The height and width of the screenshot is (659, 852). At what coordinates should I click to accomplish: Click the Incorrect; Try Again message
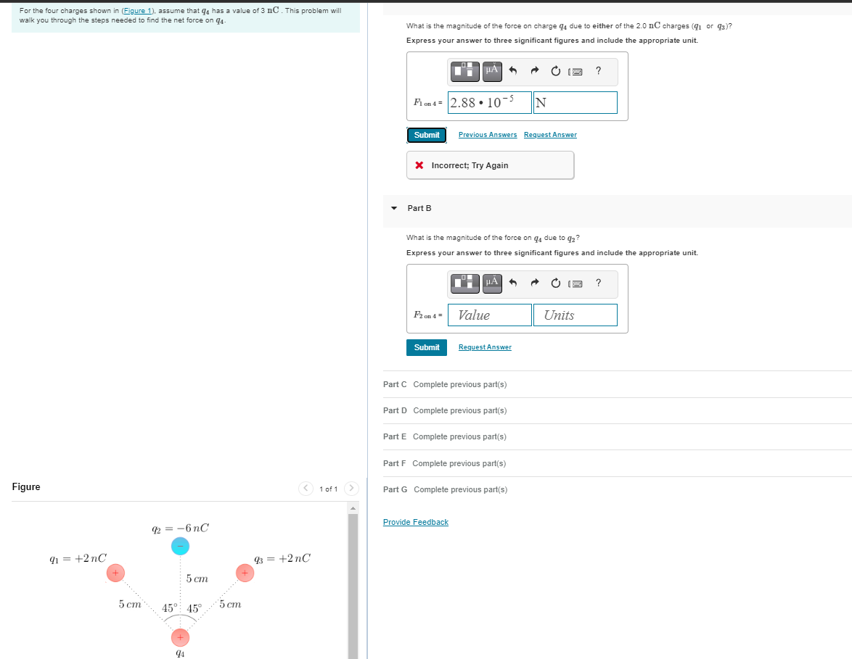tap(490, 165)
